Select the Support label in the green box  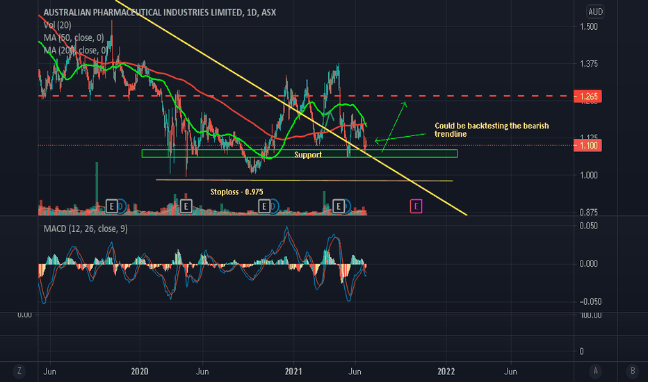[x=308, y=154]
